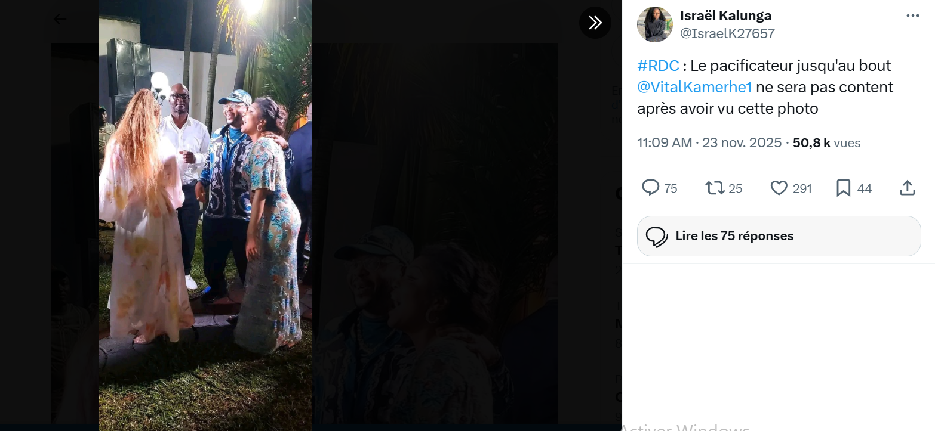
Task: Click the 11:09 AM · 23 nov. 2025 timestamp
Action: point(709,143)
